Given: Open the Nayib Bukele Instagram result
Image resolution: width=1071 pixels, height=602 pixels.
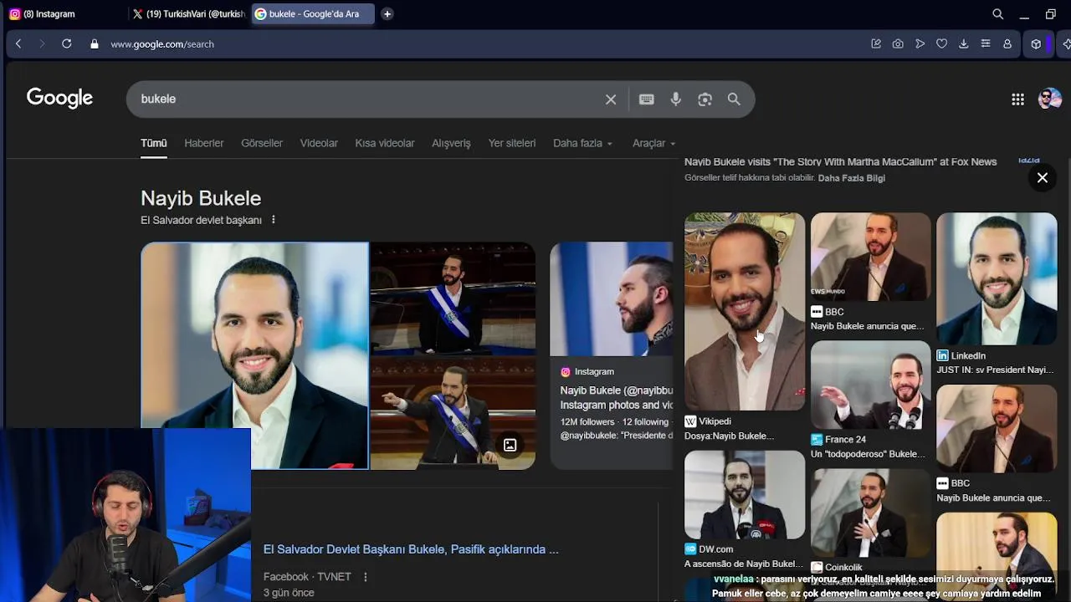Looking at the screenshot, I should [617, 397].
